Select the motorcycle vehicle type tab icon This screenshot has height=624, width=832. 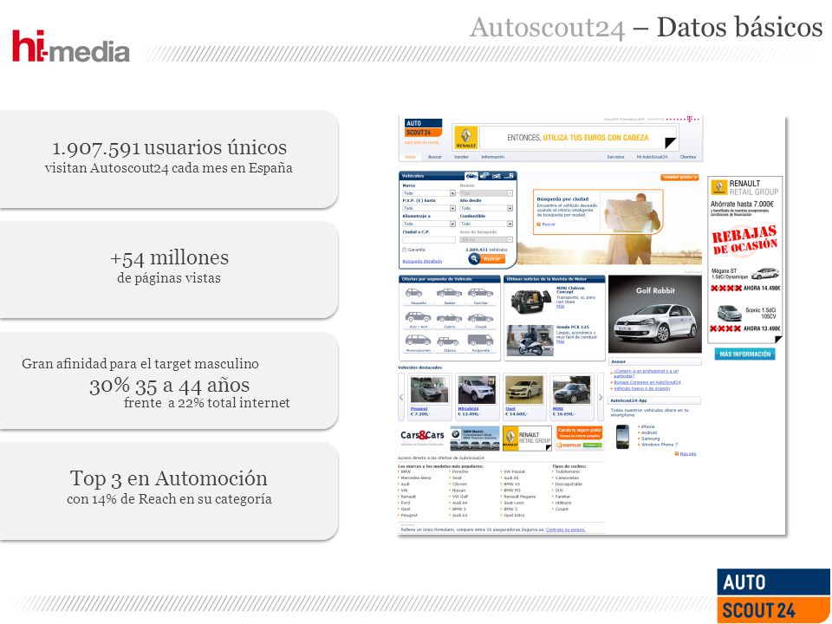pos(496,176)
